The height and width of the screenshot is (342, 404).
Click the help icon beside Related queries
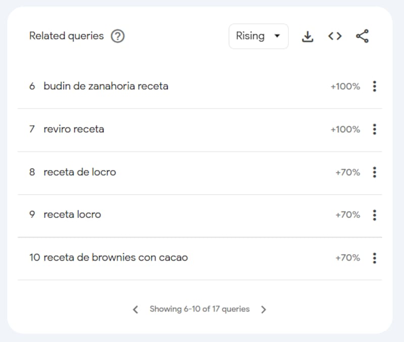click(x=118, y=36)
